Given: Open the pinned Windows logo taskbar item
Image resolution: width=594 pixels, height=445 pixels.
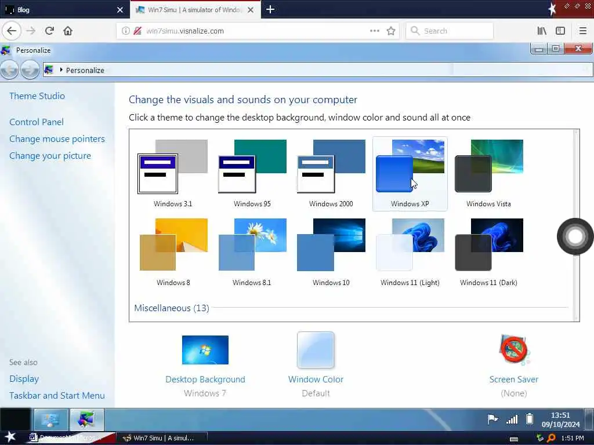Looking at the screenshot, I should [x=51, y=420].
